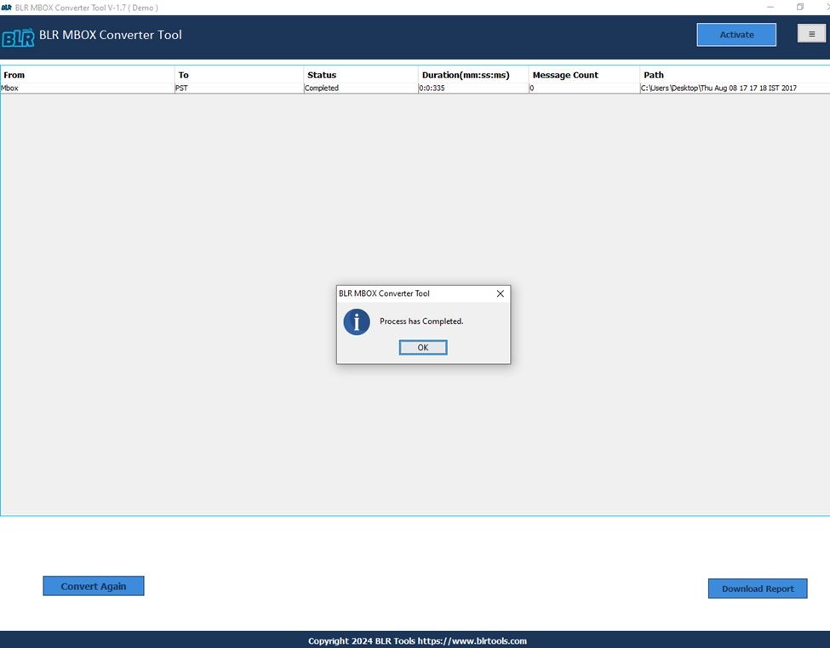Close the completion dialog with the X
The width and height of the screenshot is (830, 648).
[x=500, y=293]
